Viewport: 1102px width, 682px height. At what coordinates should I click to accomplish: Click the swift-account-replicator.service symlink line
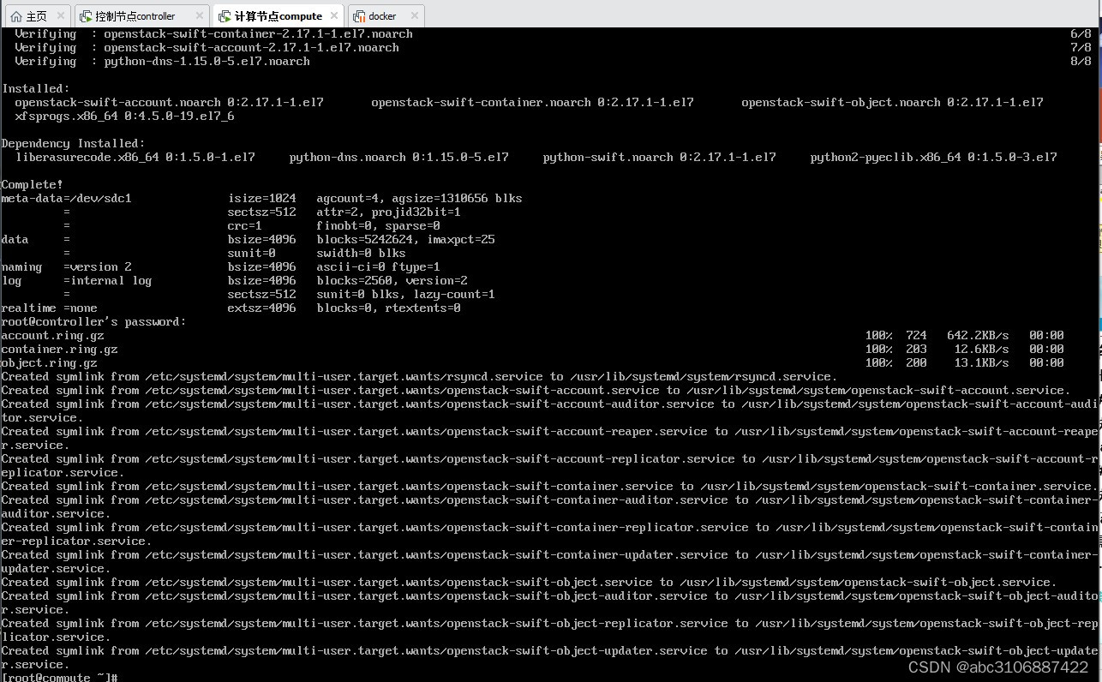click(550, 466)
